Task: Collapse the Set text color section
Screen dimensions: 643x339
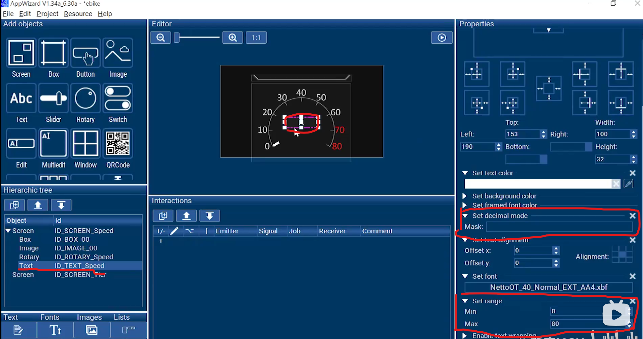Action: point(465,173)
